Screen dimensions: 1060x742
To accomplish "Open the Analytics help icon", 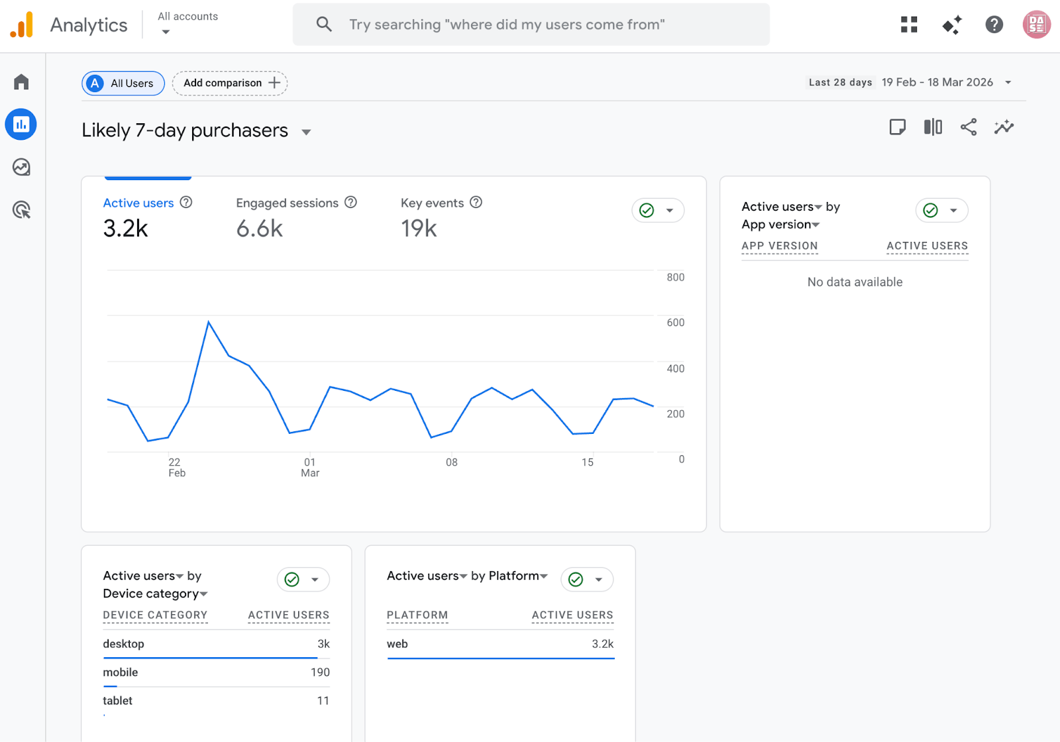I will [x=994, y=25].
